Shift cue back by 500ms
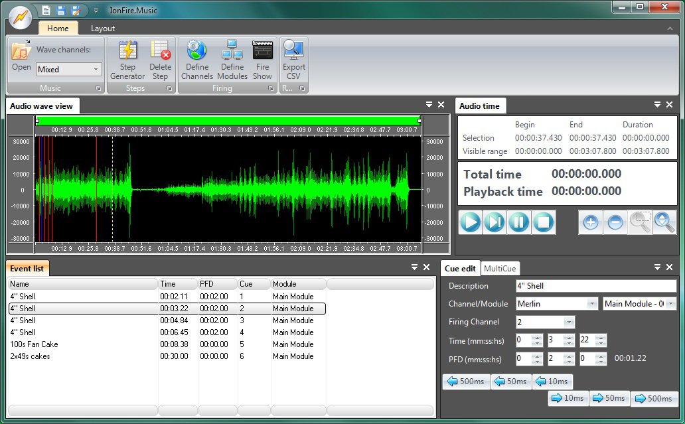The height and width of the screenshot is (424, 685). [x=466, y=382]
